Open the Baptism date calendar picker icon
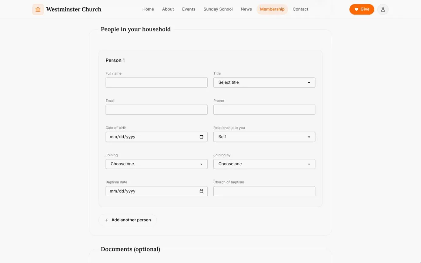 coord(202,191)
